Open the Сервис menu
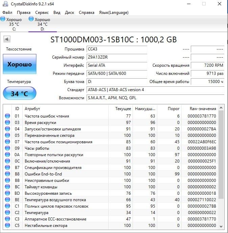This screenshot has height=233, width=228. point(42,13)
